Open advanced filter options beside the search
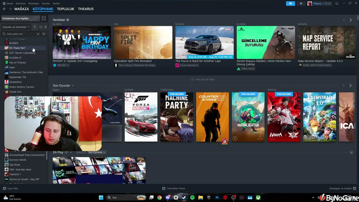Screen dimensions: 359x202 [44, 34]
